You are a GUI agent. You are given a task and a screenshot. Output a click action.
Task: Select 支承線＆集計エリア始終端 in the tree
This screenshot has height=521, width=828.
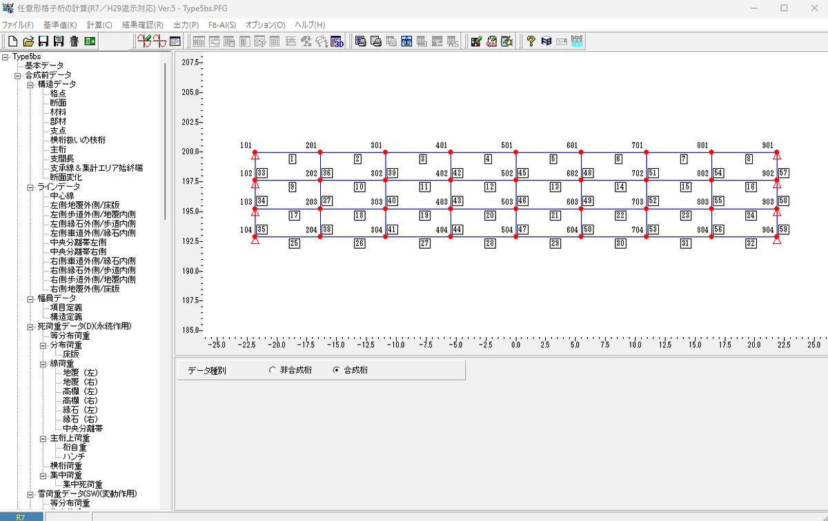pos(97,168)
